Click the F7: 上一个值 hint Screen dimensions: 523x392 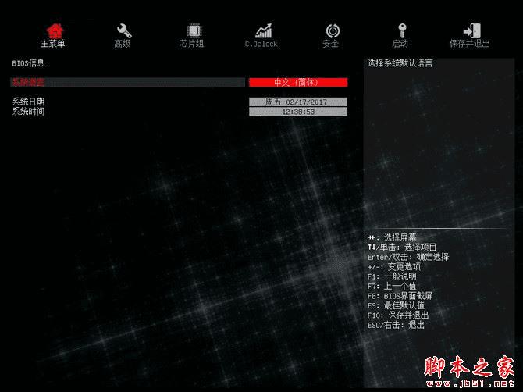(392, 287)
